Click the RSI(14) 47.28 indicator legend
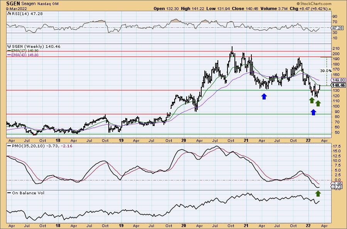Image resolution: width=347 pixels, height=229 pixels. pyautogui.click(x=27, y=14)
